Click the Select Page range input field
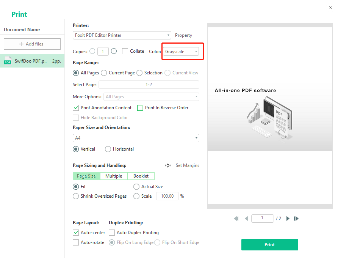 (x=149, y=84)
